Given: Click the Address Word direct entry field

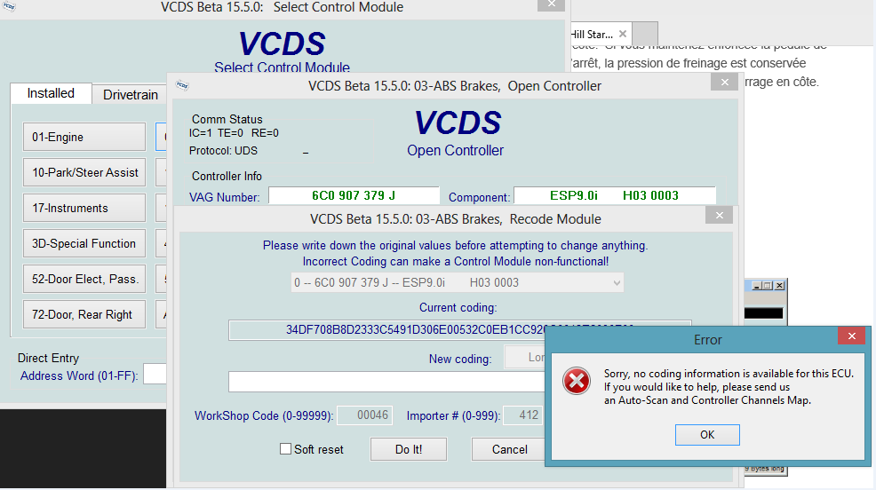Looking at the screenshot, I should pyautogui.click(x=155, y=375).
